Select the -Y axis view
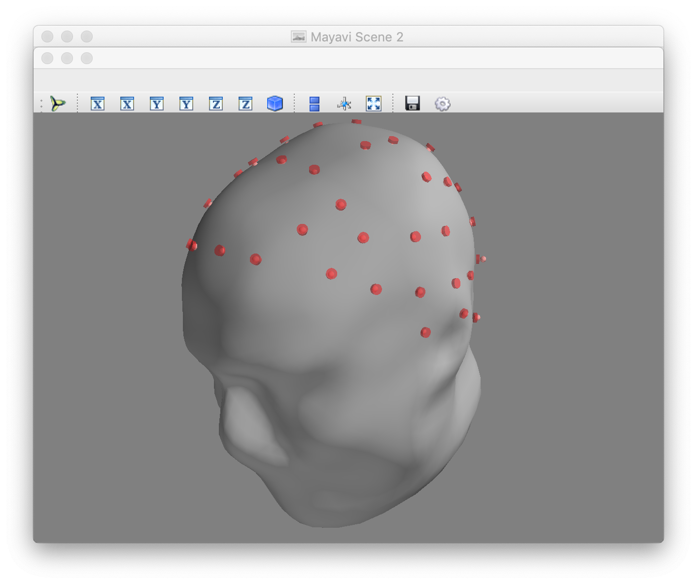697x584 pixels. coord(186,104)
